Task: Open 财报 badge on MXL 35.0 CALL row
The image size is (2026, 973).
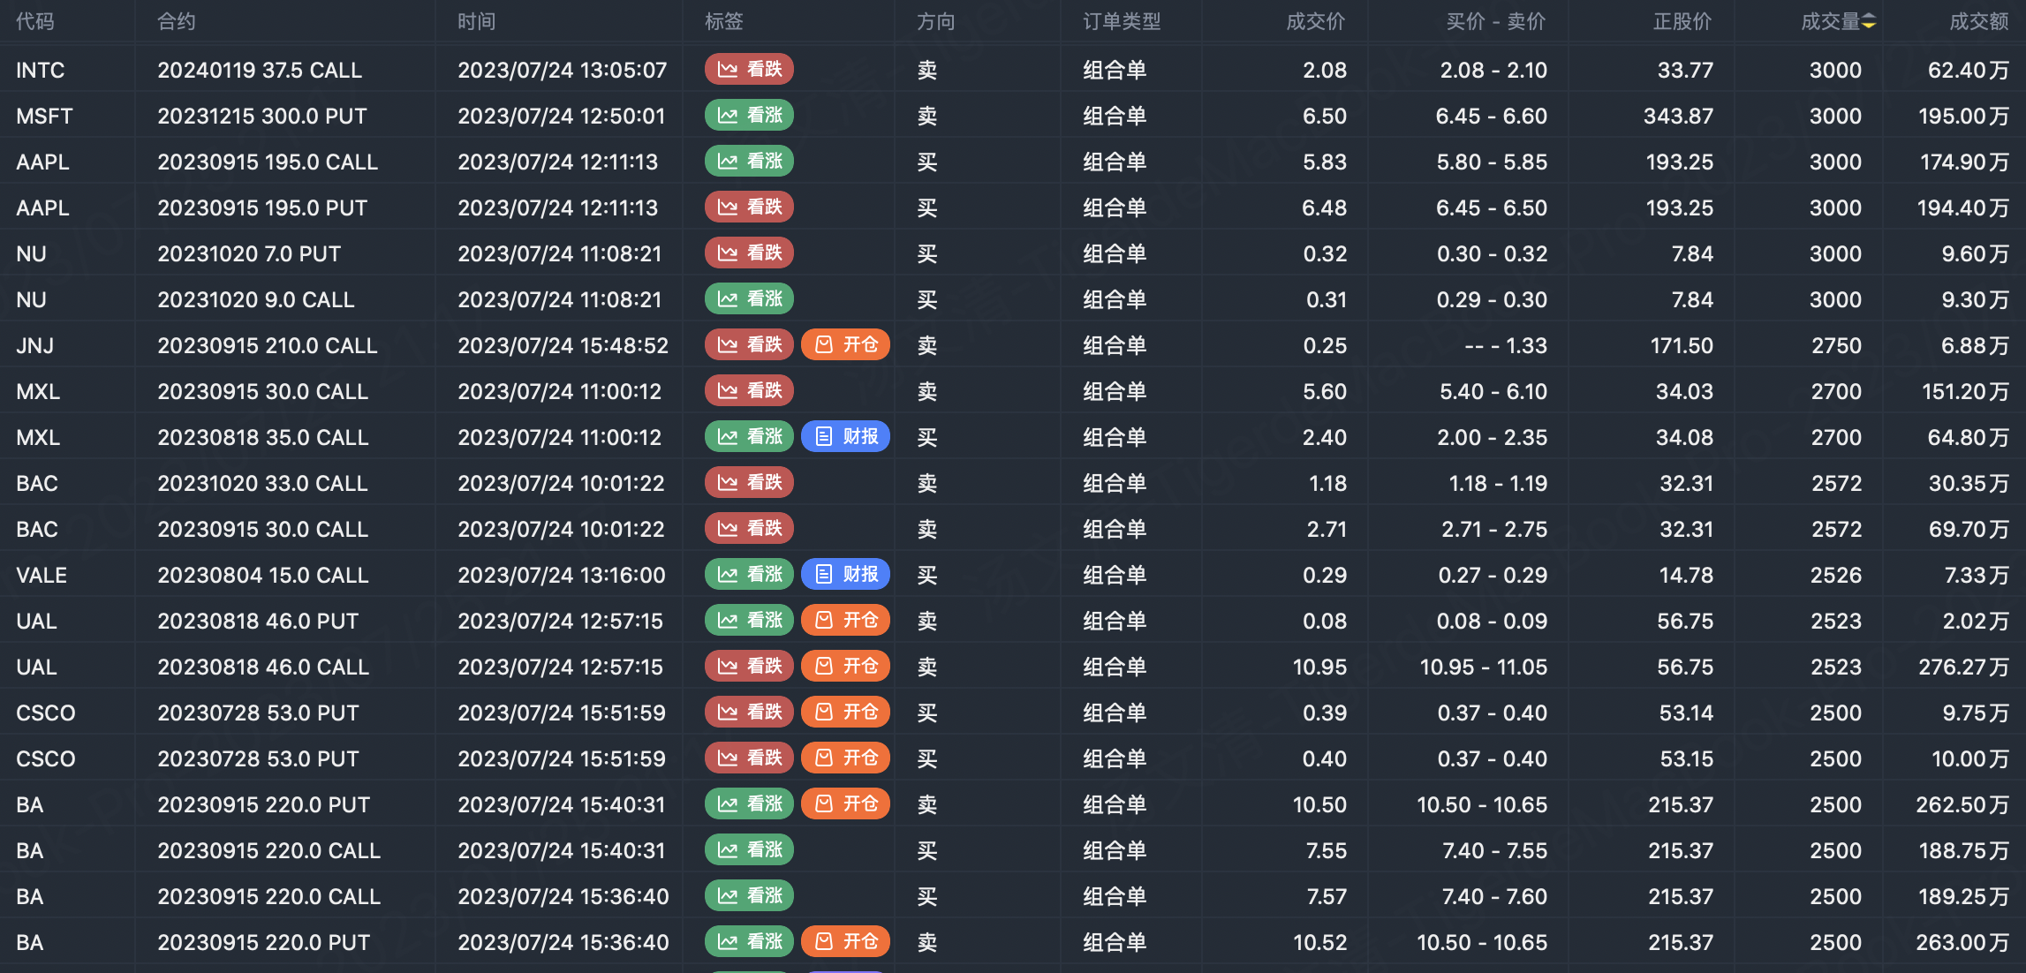Action: (845, 436)
